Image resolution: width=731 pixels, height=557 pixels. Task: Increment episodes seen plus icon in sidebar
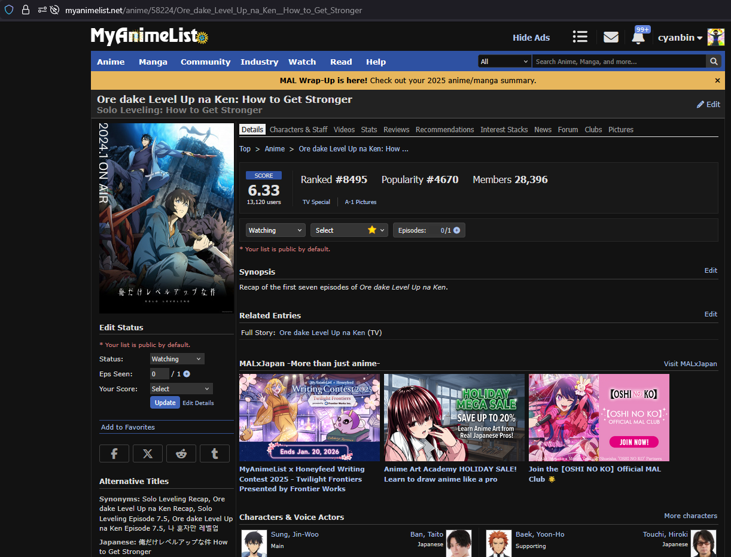point(187,374)
